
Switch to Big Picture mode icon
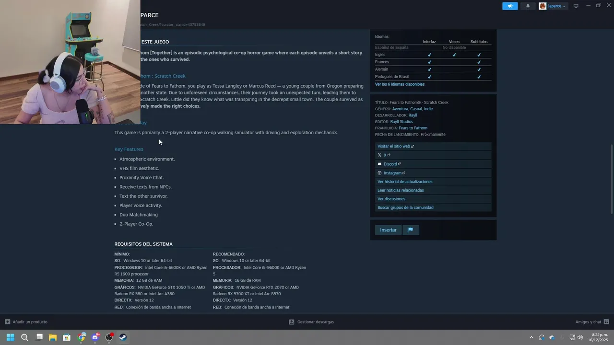click(x=576, y=6)
